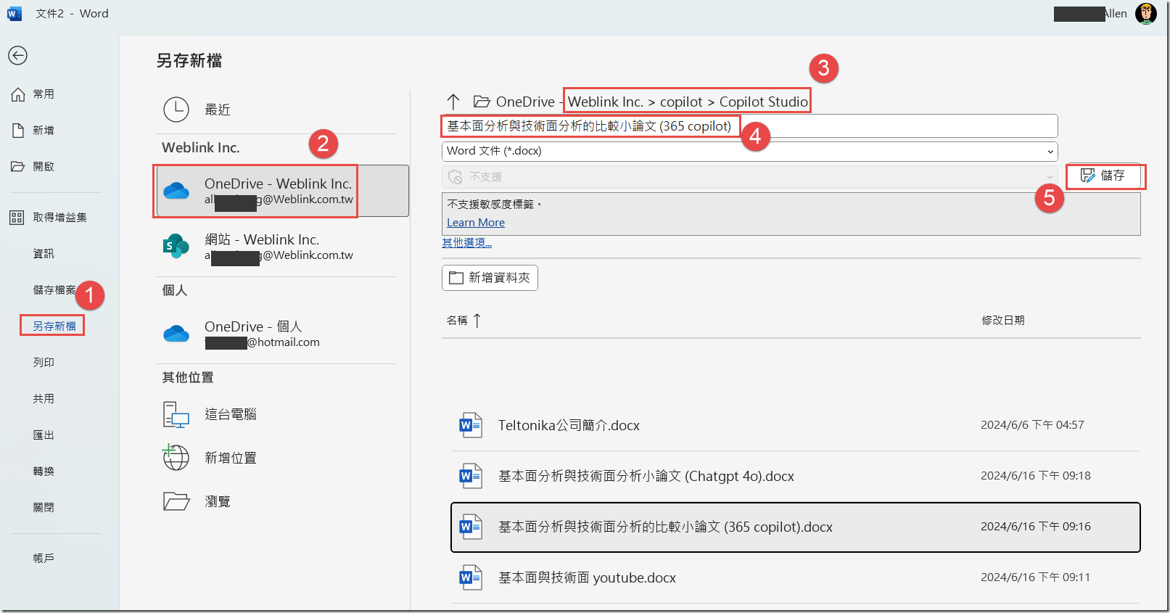1170x613 pixels.
Task: Click the file name input field
Action: 749,126
